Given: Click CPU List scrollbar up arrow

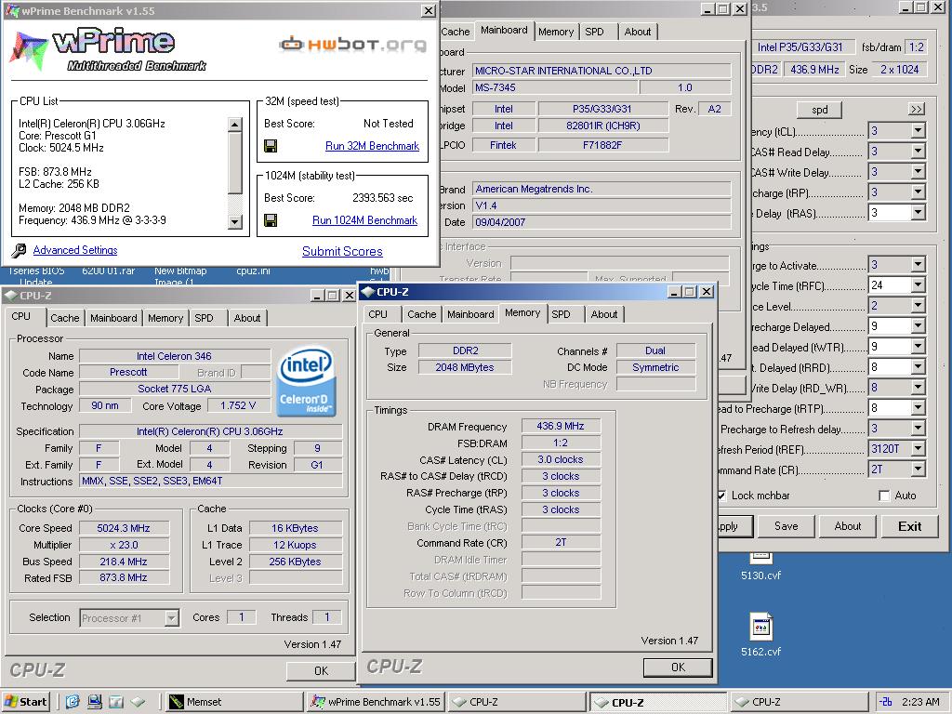Looking at the screenshot, I should (235, 125).
